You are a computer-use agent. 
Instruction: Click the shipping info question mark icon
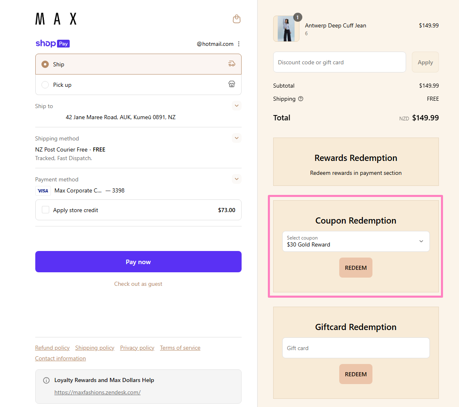pyautogui.click(x=301, y=99)
